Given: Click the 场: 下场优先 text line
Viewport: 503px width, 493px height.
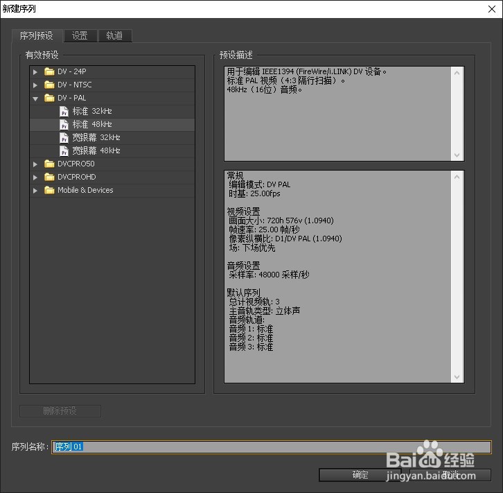Looking at the screenshot, I should 252,248.
